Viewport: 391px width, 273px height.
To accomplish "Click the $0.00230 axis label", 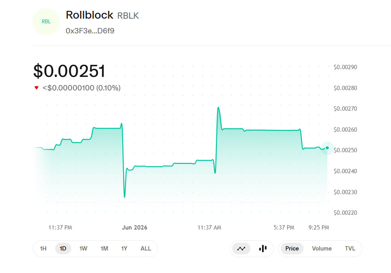I will coord(345,192).
